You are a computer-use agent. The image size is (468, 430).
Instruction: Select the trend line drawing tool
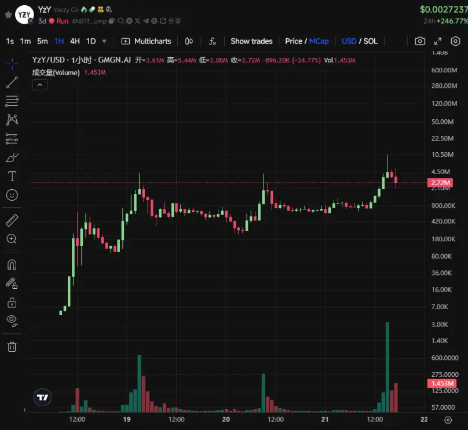coord(12,83)
